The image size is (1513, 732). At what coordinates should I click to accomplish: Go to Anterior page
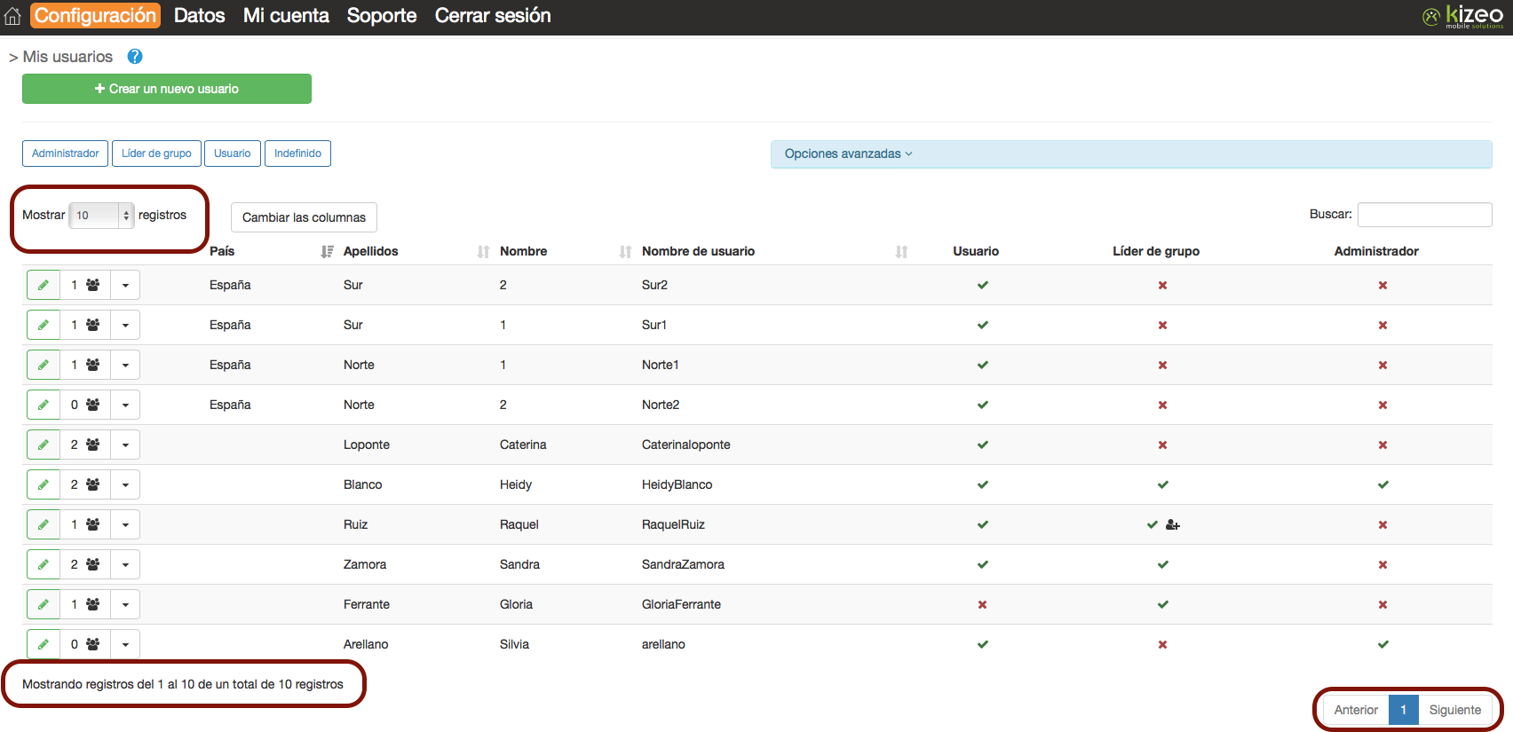[x=1356, y=710]
